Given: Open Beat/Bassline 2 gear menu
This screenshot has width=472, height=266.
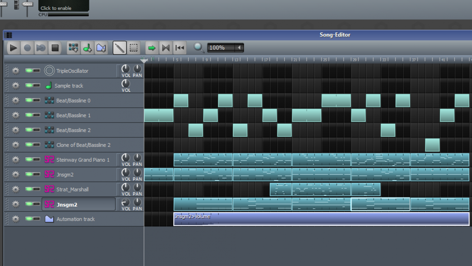Looking at the screenshot, I should [x=16, y=130].
